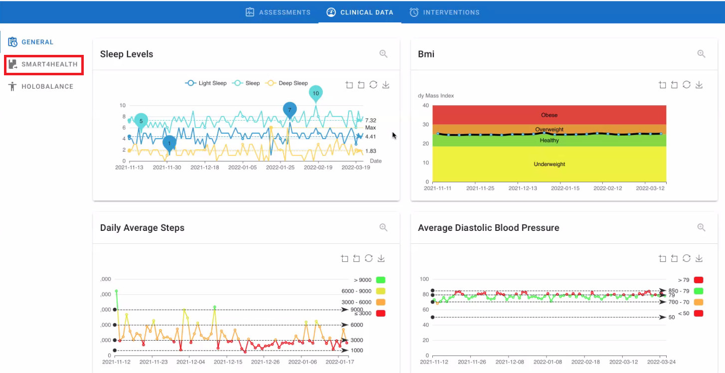Image resolution: width=725 pixels, height=373 pixels.
Task: Click the 4.41 average value in sleep chart
Action: click(x=370, y=137)
